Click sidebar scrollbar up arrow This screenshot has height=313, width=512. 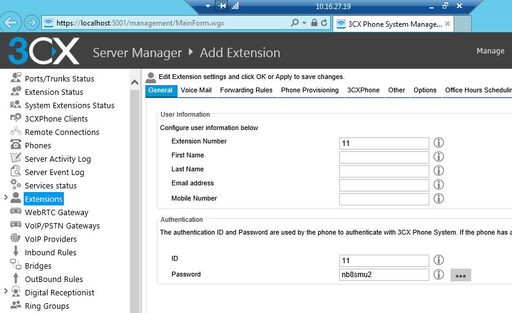click(x=134, y=82)
